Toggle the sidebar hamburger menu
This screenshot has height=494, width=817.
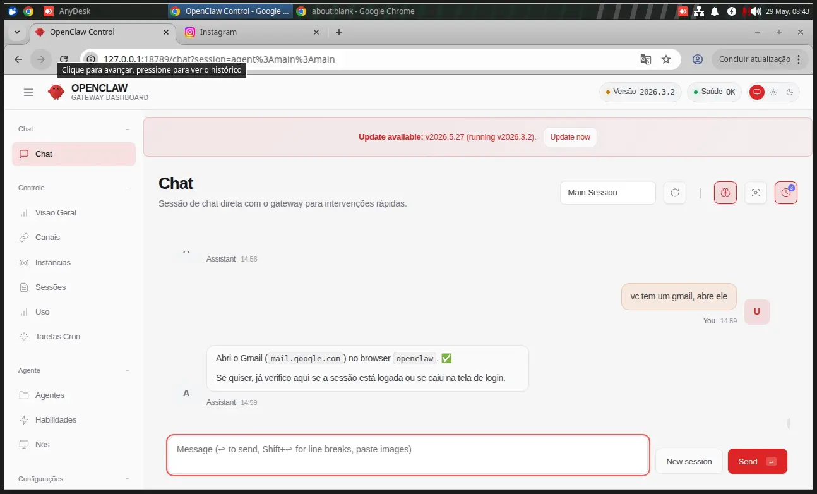(28, 92)
